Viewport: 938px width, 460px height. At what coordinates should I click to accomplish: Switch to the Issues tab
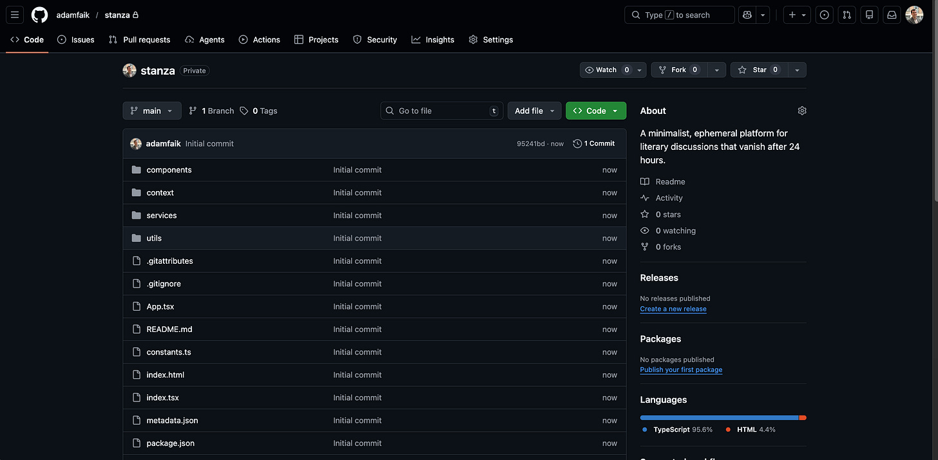click(x=75, y=39)
